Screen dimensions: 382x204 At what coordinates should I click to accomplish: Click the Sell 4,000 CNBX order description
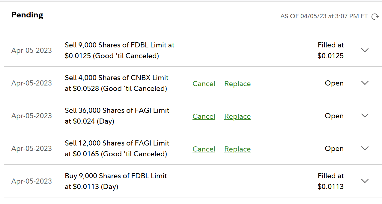[x=116, y=83]
